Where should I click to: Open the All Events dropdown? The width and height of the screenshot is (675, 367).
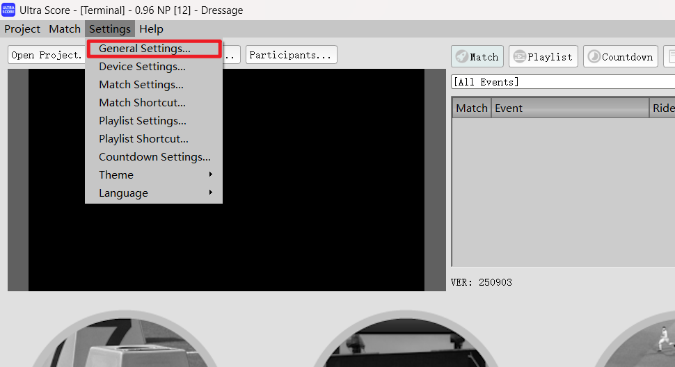click(562, 82)
